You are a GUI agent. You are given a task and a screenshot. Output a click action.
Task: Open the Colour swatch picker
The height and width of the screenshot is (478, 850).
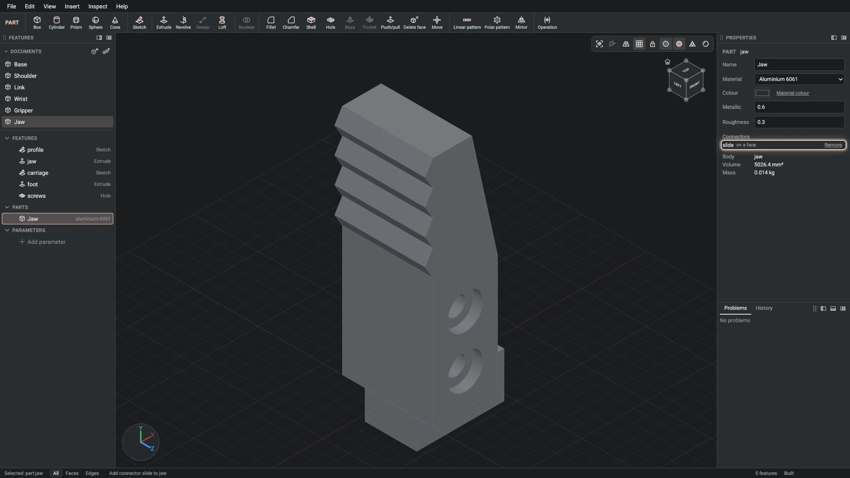(762, 93)
